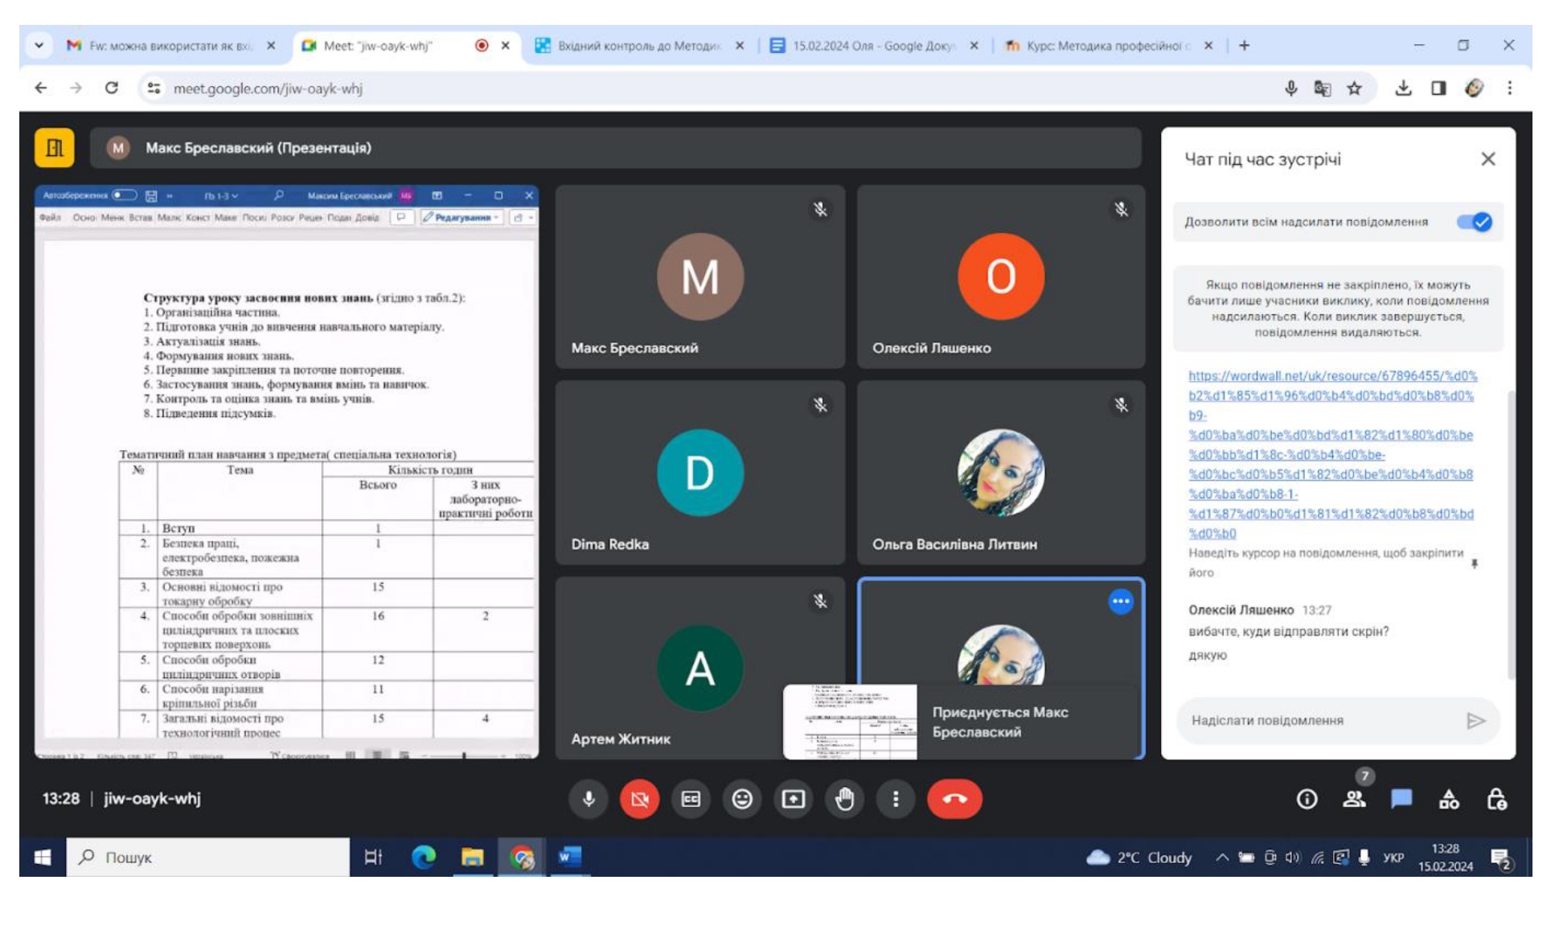Show hidden system tray icons
1555x925 pixels.
click(x=1222, y=857)
